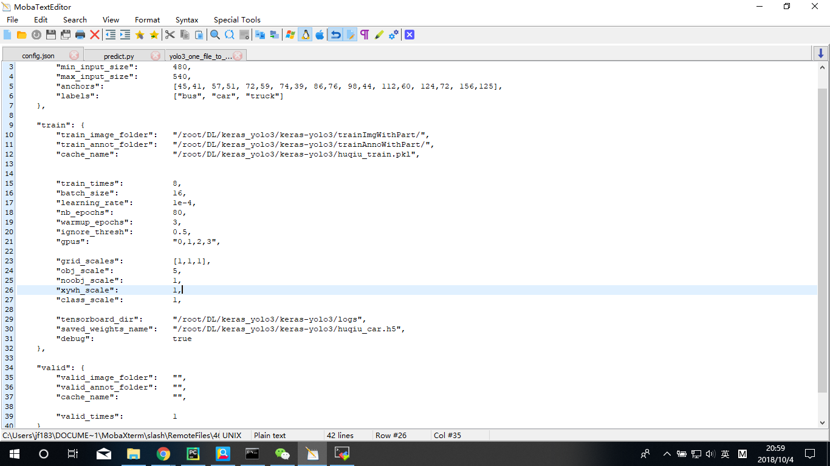
Task: Switch to the predict.py tab
Action: [x=124, y=56]
